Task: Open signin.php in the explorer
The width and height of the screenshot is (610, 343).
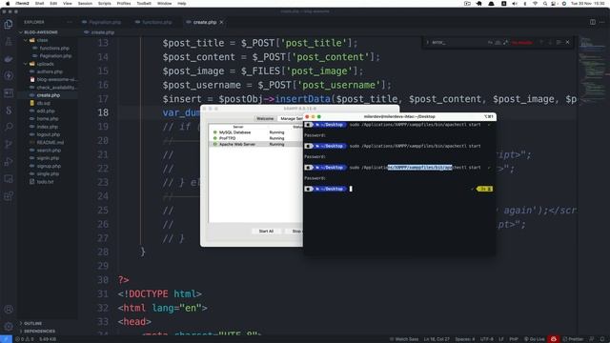Action: coord(49,158)
